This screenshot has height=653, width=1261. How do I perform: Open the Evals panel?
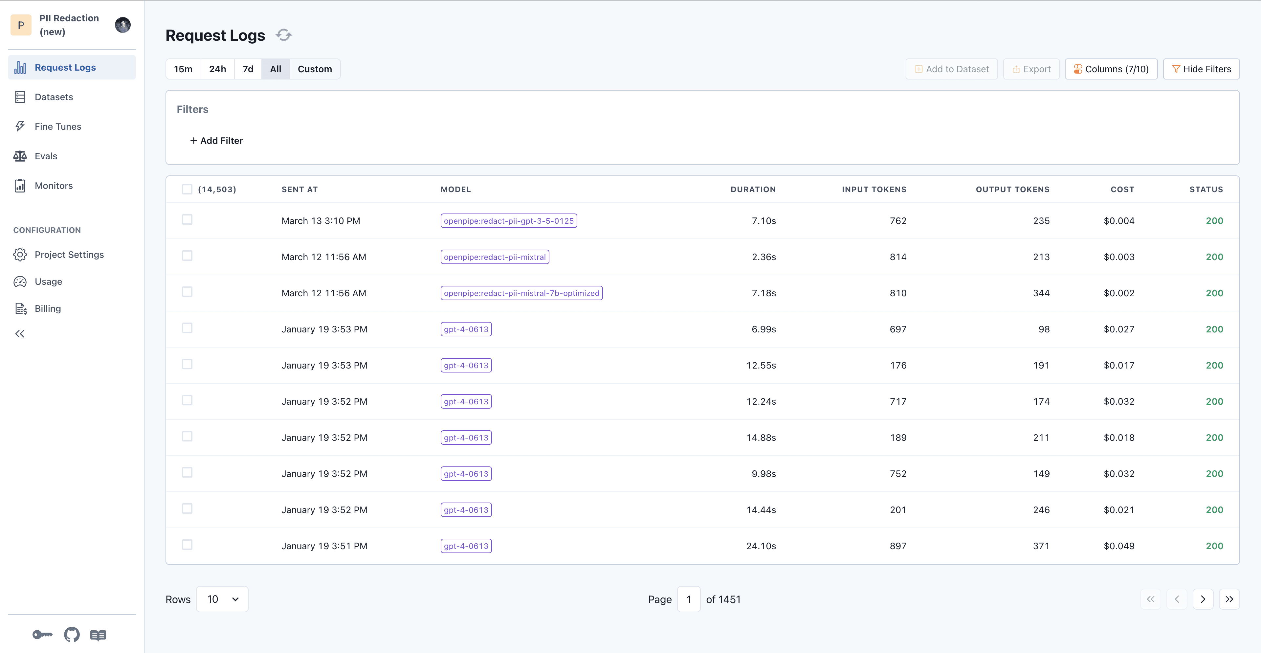[46, 156]
